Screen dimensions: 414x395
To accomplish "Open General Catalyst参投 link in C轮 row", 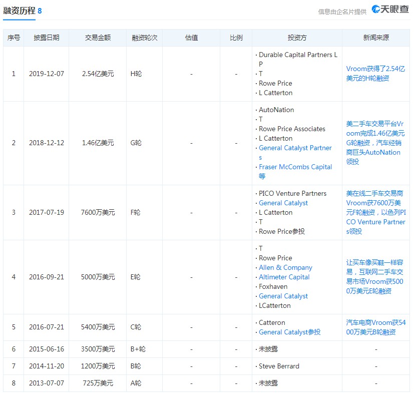I will pos(290,332).
